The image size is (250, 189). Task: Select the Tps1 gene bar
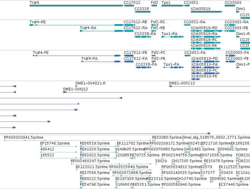pyautogui.click(x=173, y=6)
